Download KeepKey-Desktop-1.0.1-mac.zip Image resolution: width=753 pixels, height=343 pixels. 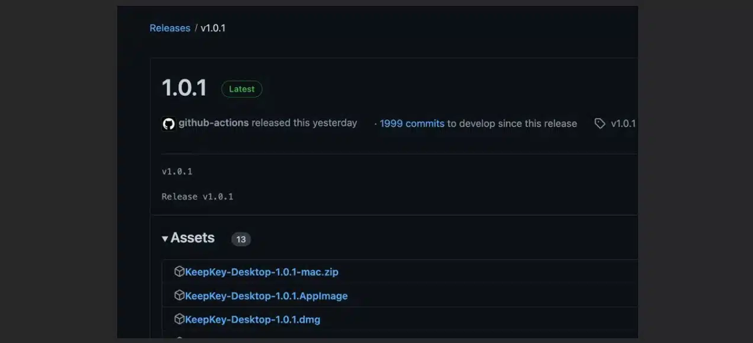(262, 272)
